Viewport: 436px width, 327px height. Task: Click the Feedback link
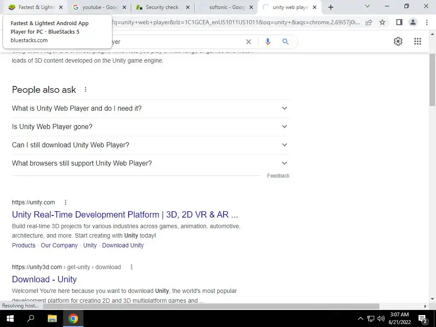tap(278, 176)
